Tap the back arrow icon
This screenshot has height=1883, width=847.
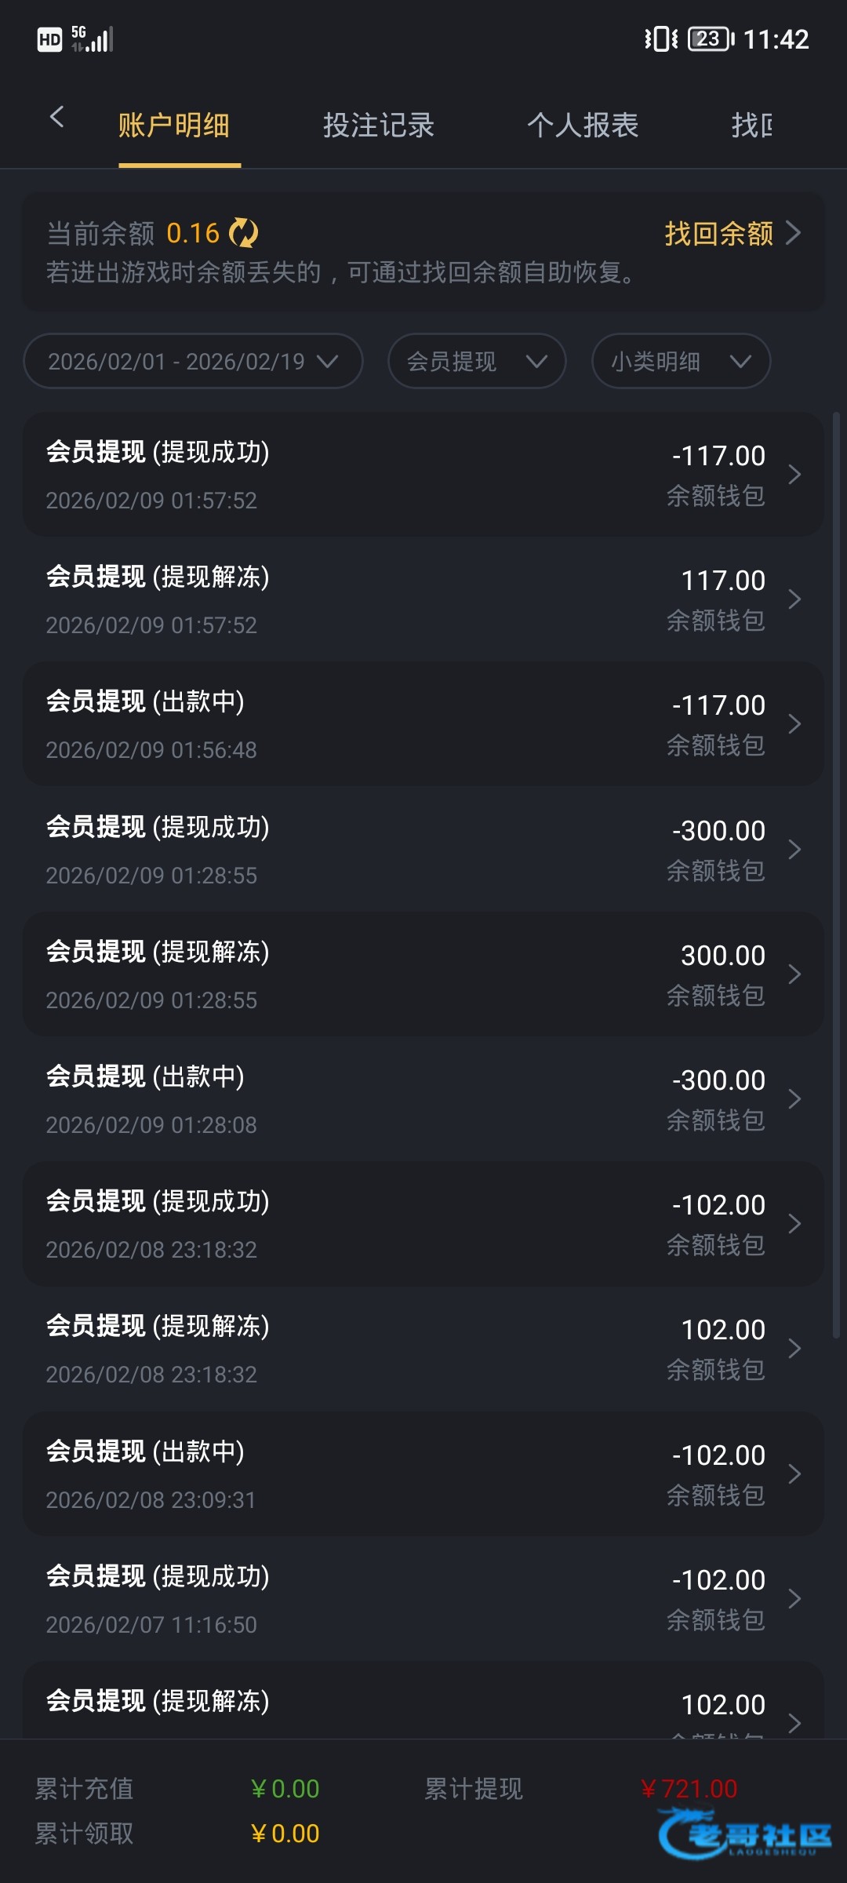[x=56, y=118]
